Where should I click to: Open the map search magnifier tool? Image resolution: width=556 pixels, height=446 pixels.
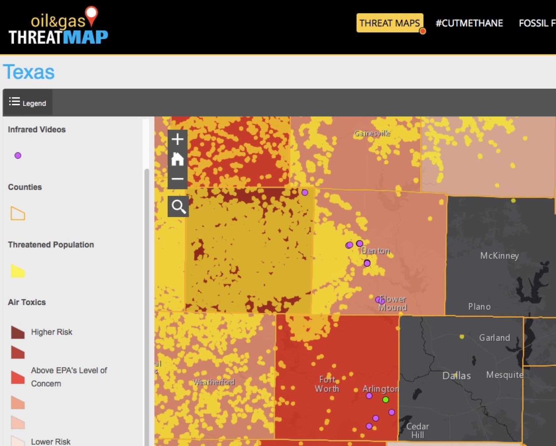coord(178,206)
